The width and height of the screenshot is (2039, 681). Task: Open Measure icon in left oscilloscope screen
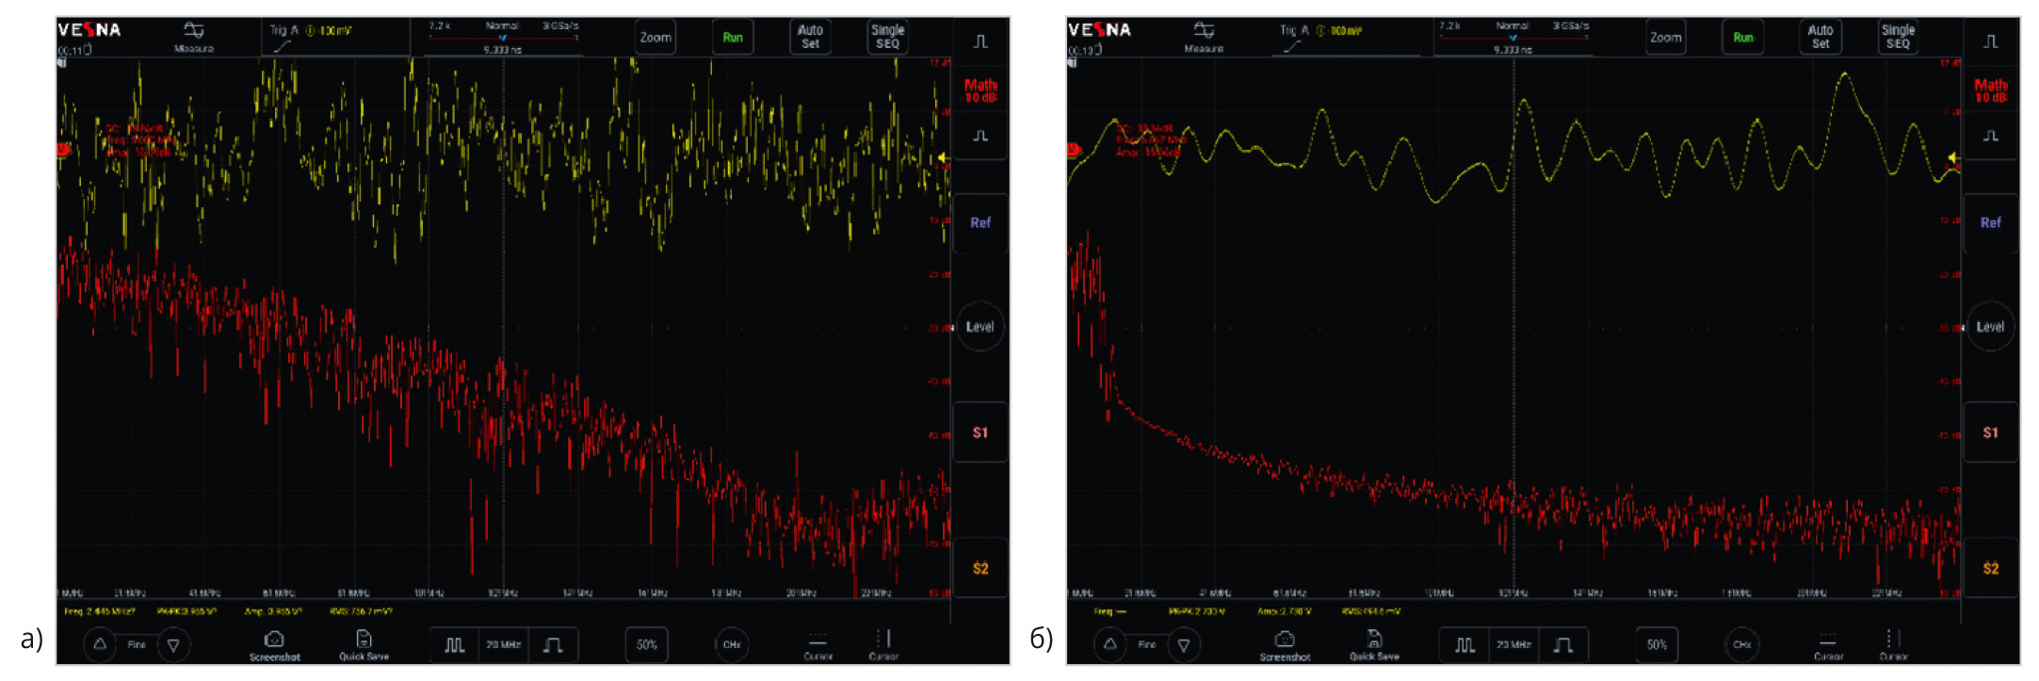pyautogui.click(x=193, y=35)
